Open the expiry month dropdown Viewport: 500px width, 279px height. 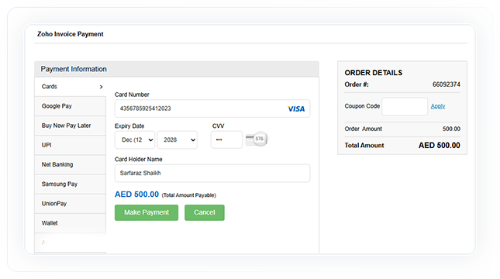click(x=135, y=139)
